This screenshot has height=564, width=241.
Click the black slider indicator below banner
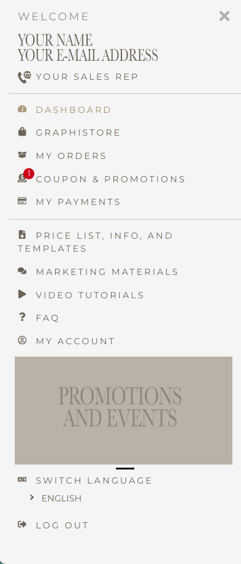[x=125, y=469]
